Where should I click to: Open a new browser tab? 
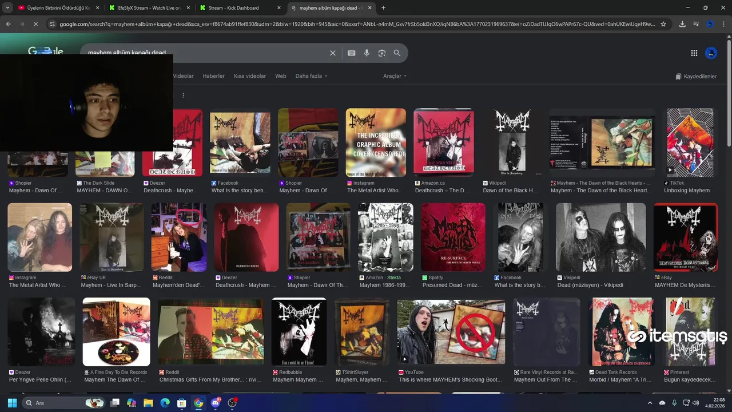pyautogui.click(x=383, y=8)
